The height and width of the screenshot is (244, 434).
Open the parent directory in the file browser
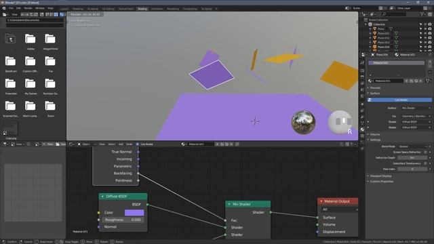(x=11, y=39)
